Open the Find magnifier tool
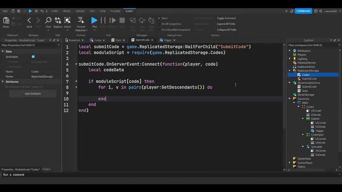Image resolution: width=342 pixels, height=192 pixels. [48, 20]
